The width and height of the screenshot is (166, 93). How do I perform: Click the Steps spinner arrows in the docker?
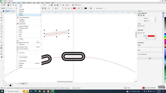155,18
